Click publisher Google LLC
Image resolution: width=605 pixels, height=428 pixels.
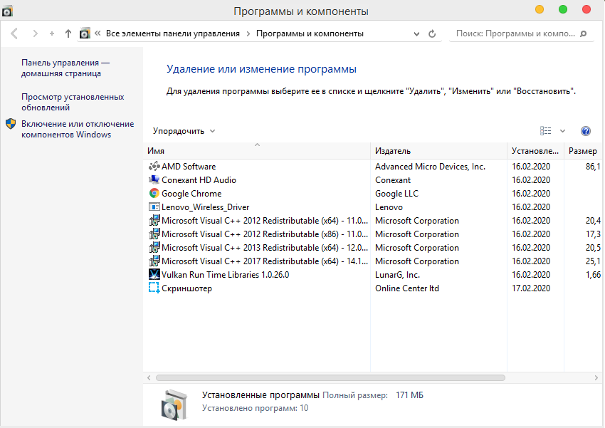click(396, 194)
